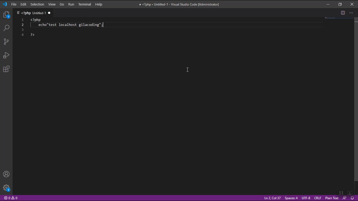This screenshot has width=358, height=201.
Task: Open the Manage gear icon
Action: (x=6, y=188)
